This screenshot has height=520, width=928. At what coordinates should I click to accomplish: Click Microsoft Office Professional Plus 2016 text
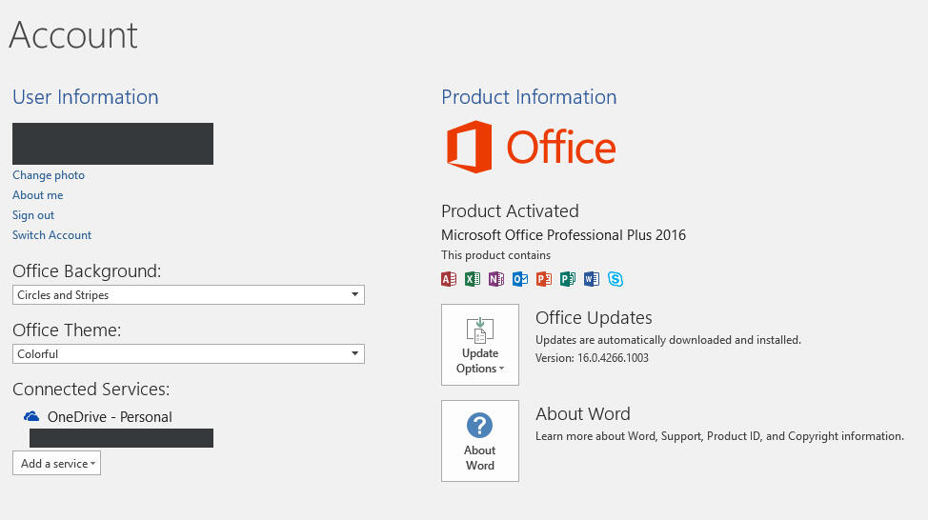[x=563, y=235]
